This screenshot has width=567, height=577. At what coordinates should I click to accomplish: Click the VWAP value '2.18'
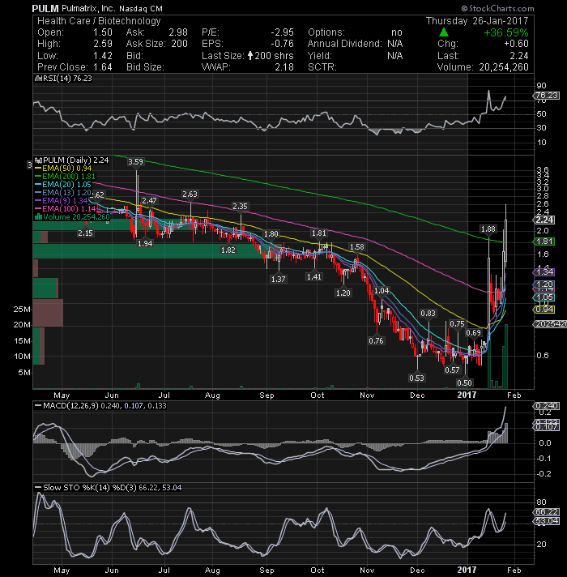point(284,67)
